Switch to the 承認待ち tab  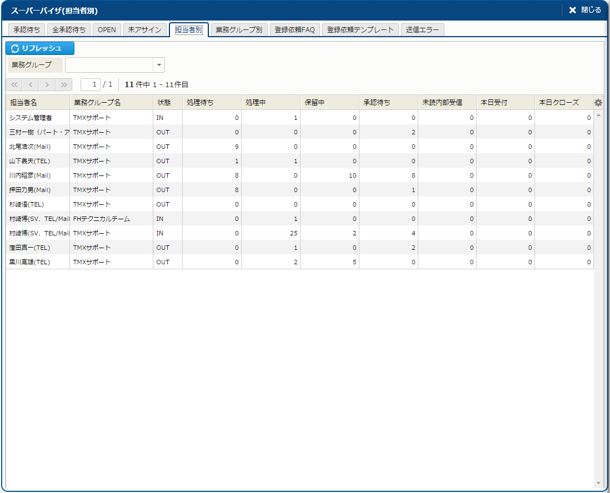pos(27,30)
